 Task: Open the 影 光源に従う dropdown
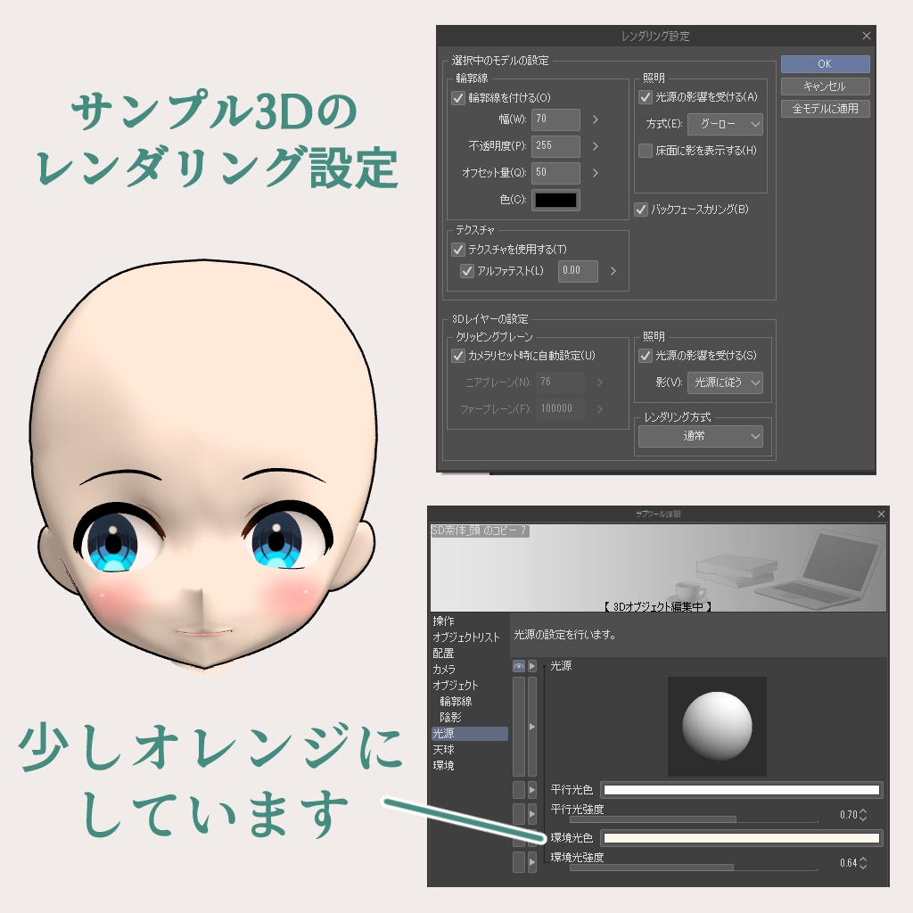725,382
